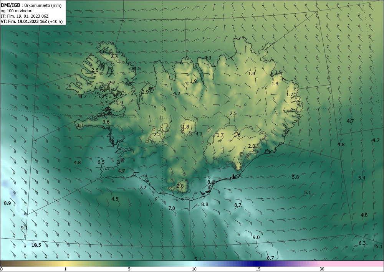Select the 3.6 value on the map
384x272 pixels.
pos(106,122)
